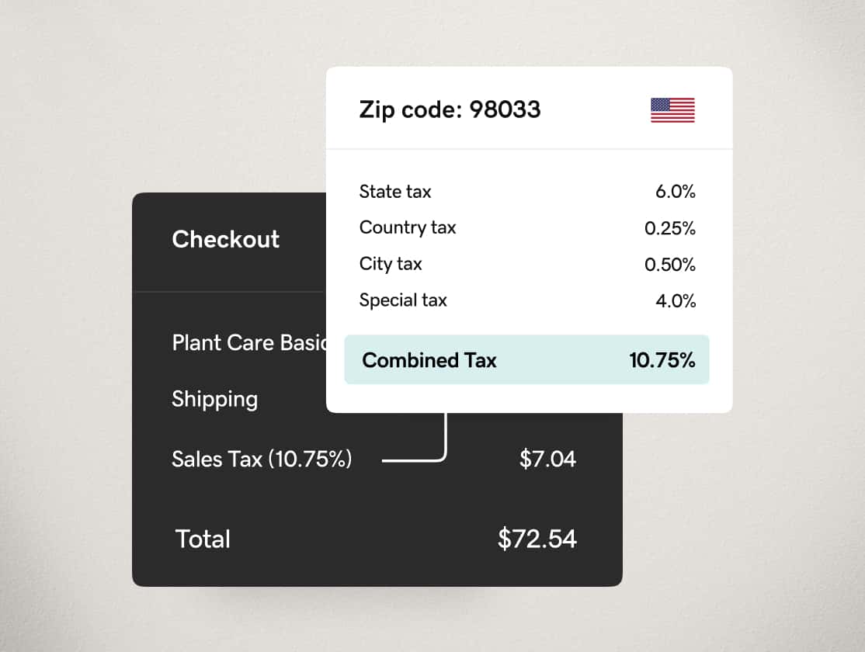This screenshot has height=652, width=865.
Task: Select the 10.75% combined tax value
Action: (662, 360)
